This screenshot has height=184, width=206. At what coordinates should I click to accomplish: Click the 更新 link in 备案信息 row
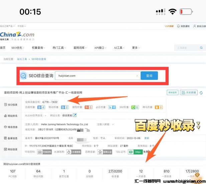pos(147,138)
